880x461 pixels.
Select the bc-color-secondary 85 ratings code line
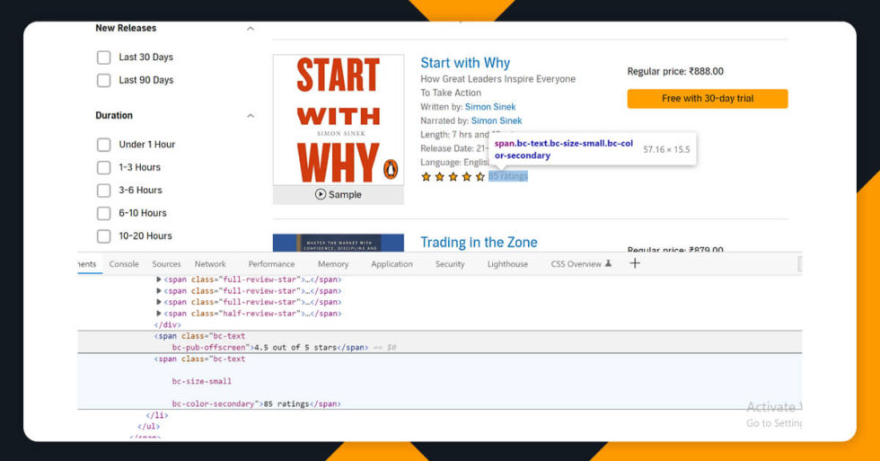(257, 403)
